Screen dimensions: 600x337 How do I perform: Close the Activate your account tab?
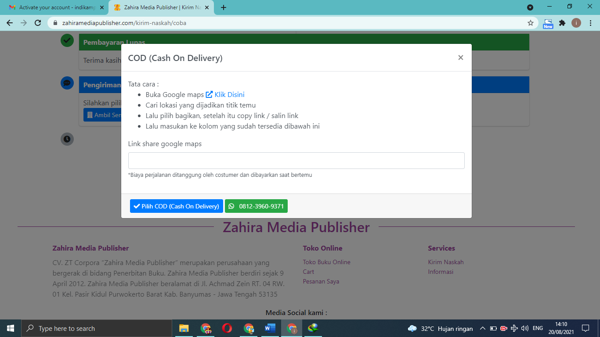(101, 7)
